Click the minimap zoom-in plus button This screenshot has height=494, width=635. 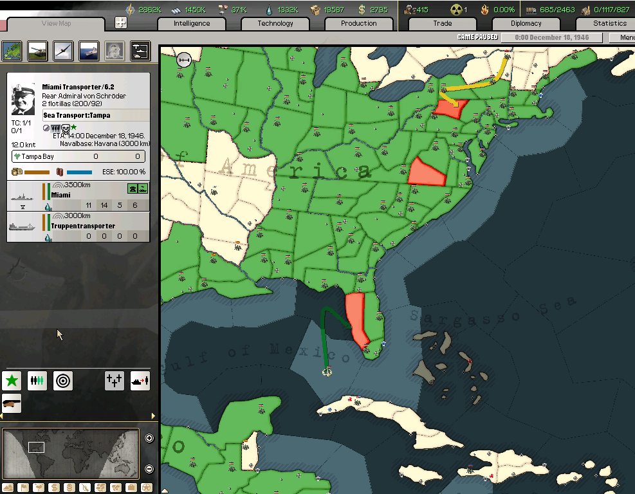[x=149, y=439]
